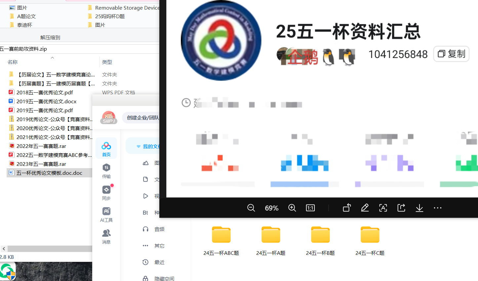This screenshot has width=478, height=281.
Task: Click the archive path 五一赛前助攻资料.zip field
Action: [x=79, y=49]
